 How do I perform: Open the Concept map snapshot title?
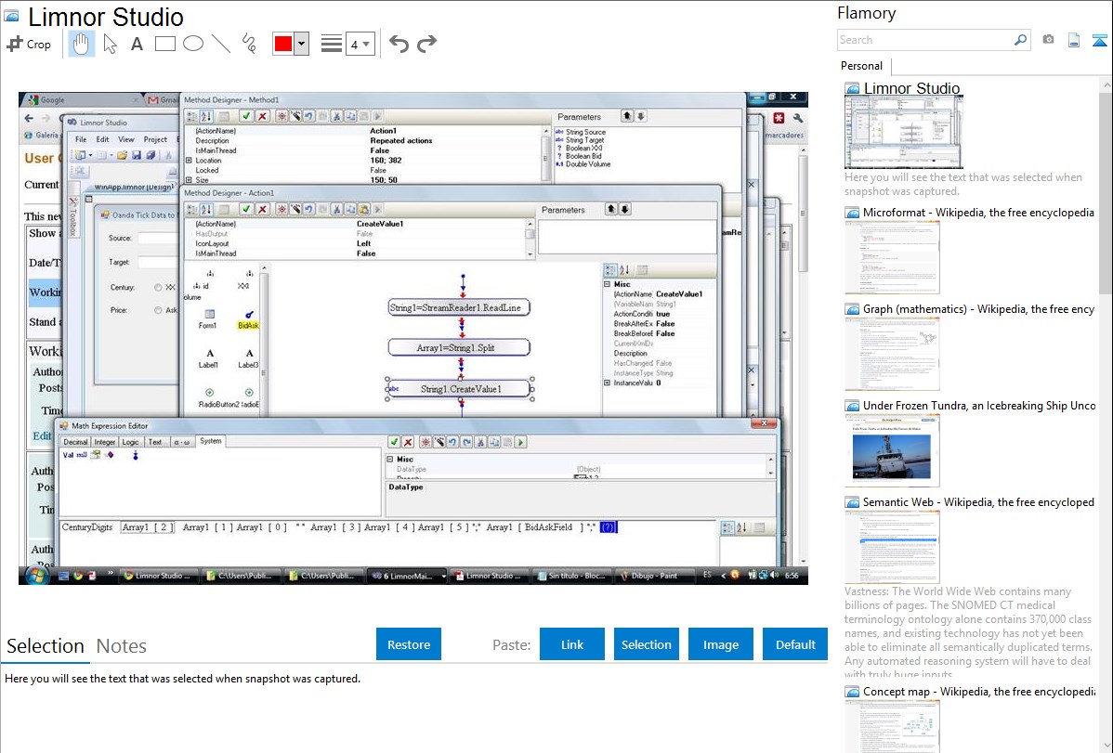[x=978, y=691]
